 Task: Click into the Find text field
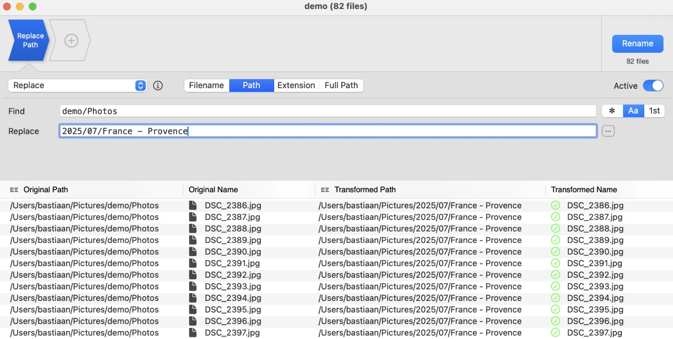point(328,111)
